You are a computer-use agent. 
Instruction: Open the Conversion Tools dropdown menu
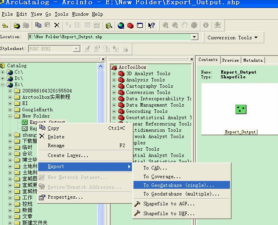click(232, 38)
